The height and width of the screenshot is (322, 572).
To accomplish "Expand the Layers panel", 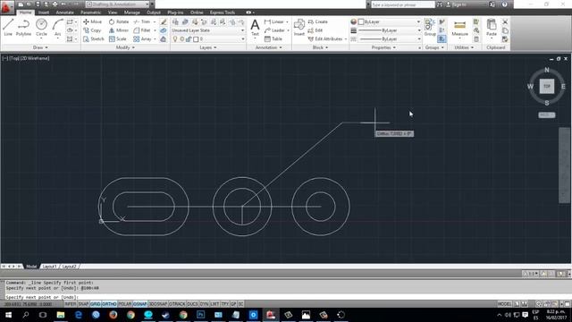I will 208,47.
